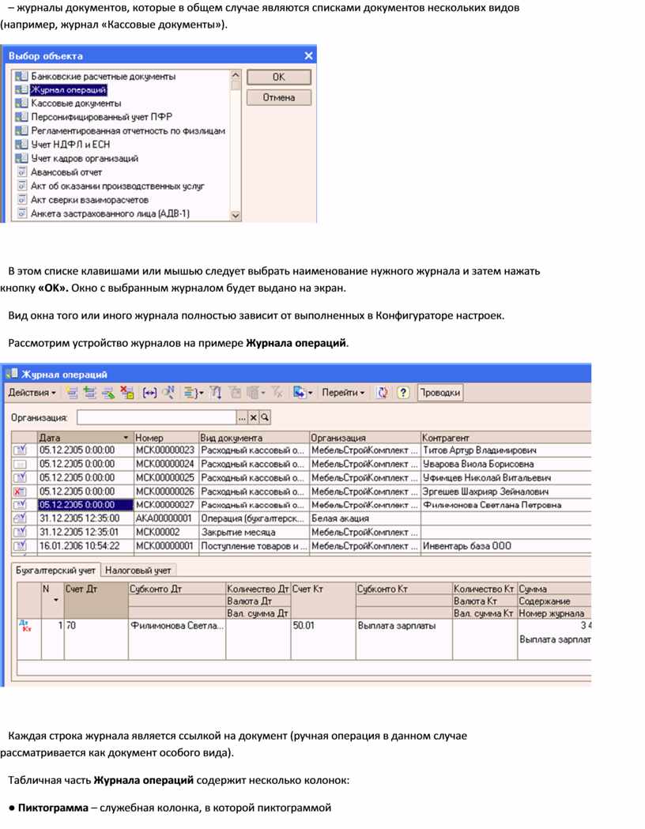Open the Действия dropdown menu

click(x=32, y=393)
